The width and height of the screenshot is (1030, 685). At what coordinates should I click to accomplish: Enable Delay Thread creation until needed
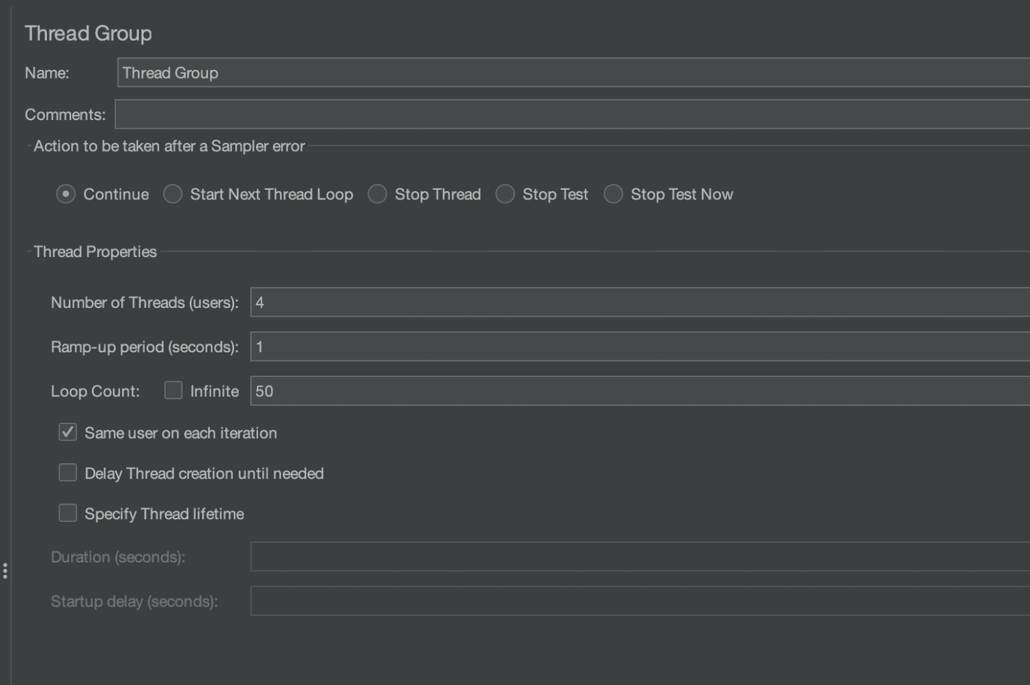point(67,472)
